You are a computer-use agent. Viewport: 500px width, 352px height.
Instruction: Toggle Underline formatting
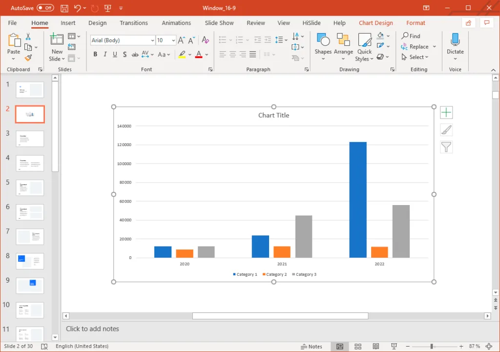pos(115,55)
